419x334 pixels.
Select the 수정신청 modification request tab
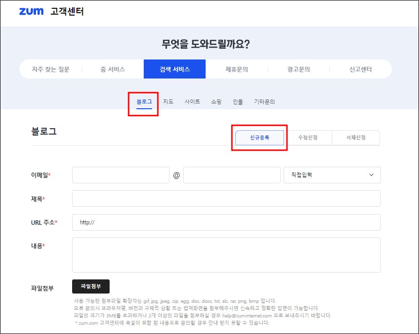[308, 138]
